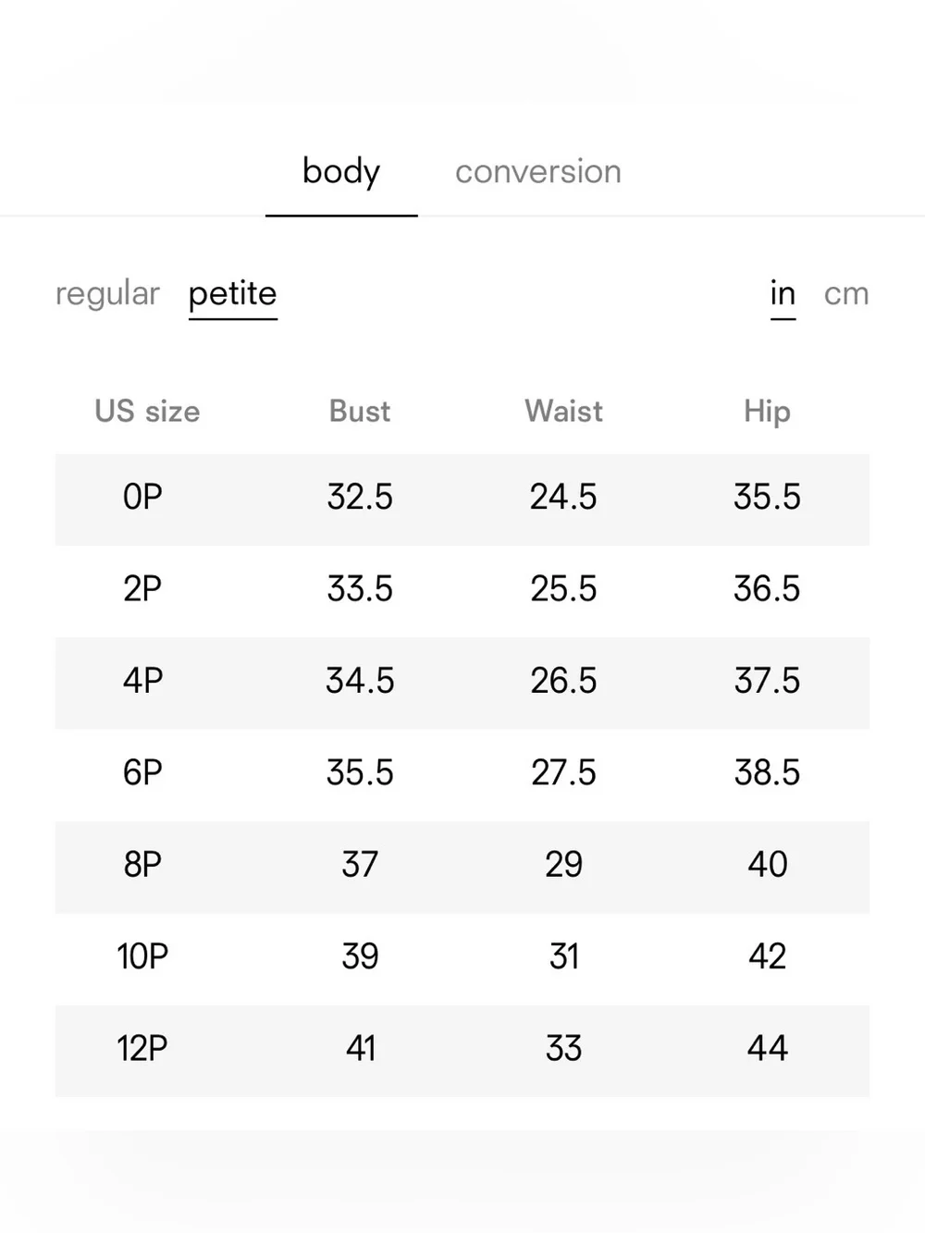Click the US size column header
Viewport: 925px width, 1233px height.
pyautogui.click(x=147, y=412)
